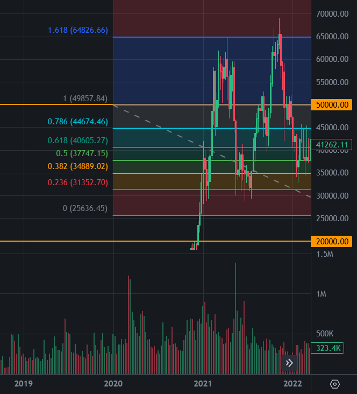Screen dimensions: 357x394
Task: Click the 2022 label on time axis
Action: 292,384
